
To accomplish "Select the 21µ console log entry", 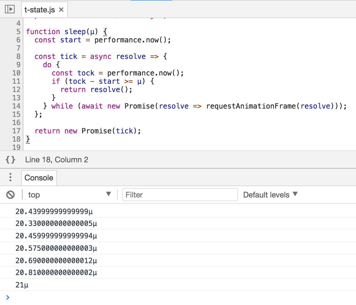I will tap(22, 285).
